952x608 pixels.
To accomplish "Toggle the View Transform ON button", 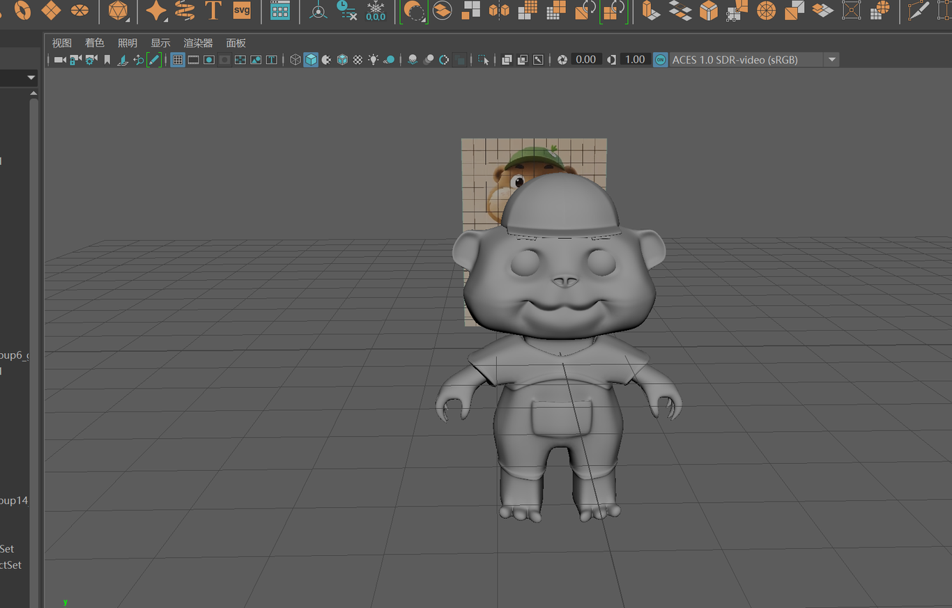I will click(x=660, y=60).
